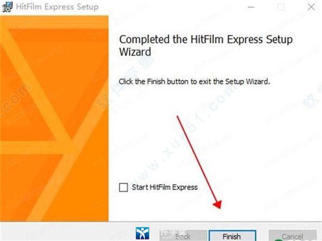The width and height of the screenshot is (322, 241).
Task: Click the 'Start HitFilm Express' label text
Action: point(165,187)
